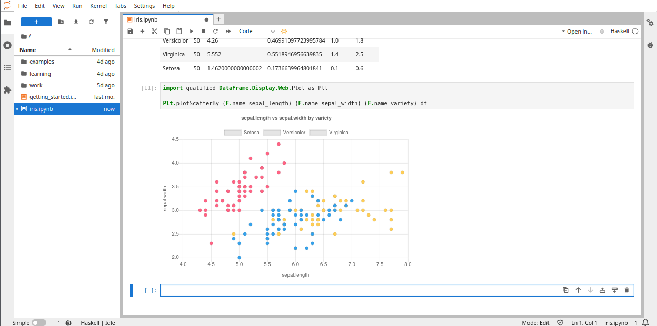Open the Extension Manager panel
657x326 pixels.
point(7,90)
